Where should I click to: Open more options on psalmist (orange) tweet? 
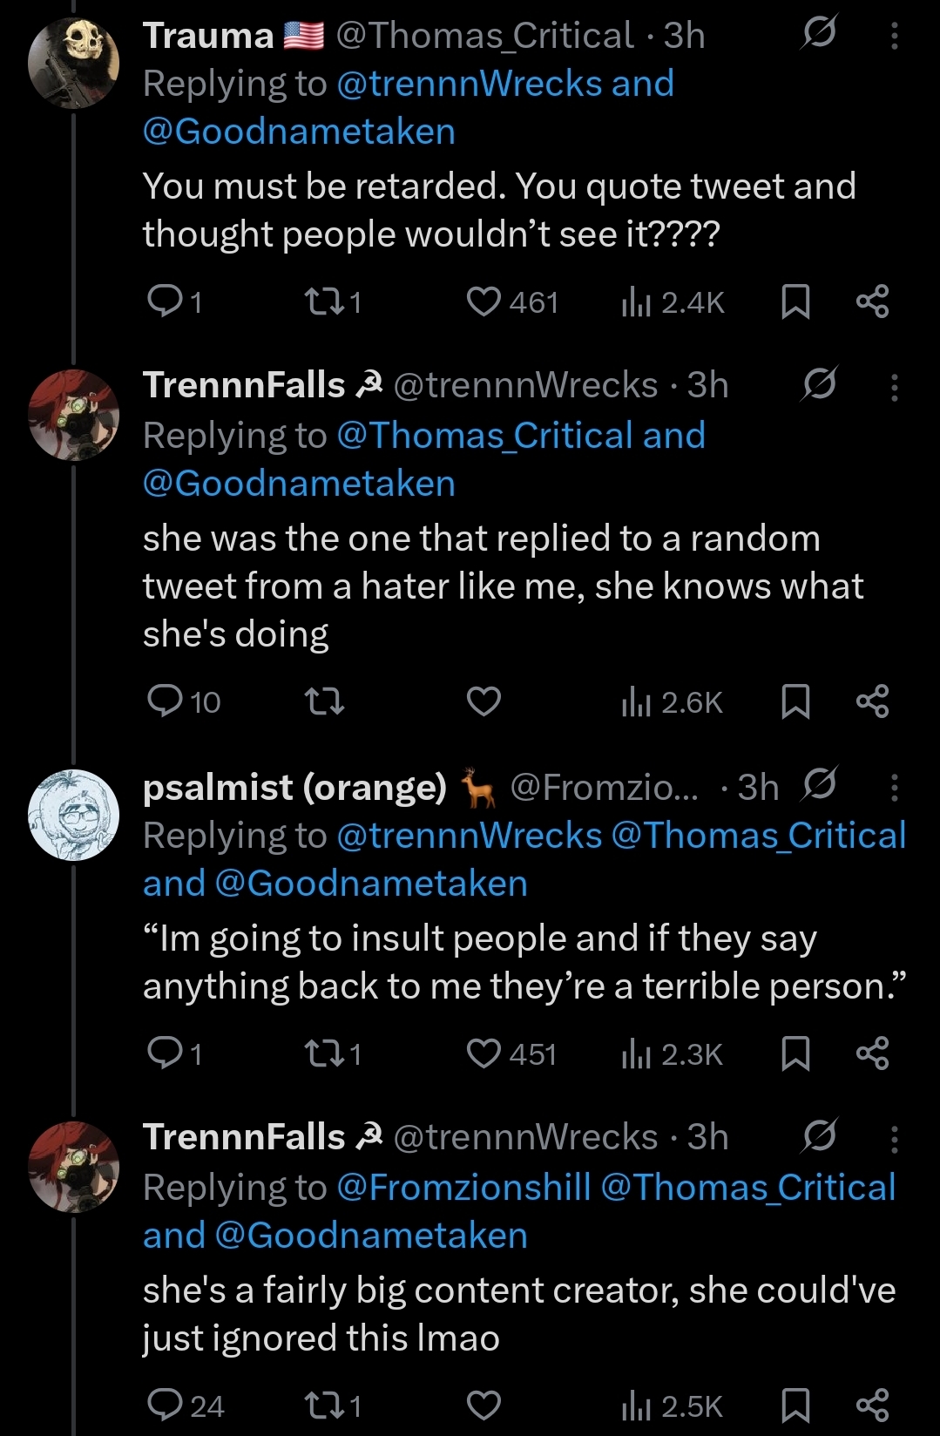(894, 788)
